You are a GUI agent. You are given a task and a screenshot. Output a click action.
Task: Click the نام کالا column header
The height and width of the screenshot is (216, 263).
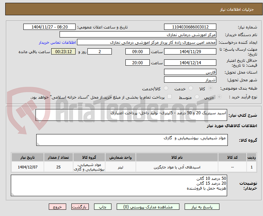pyautogui.click(x=177, y=157)
